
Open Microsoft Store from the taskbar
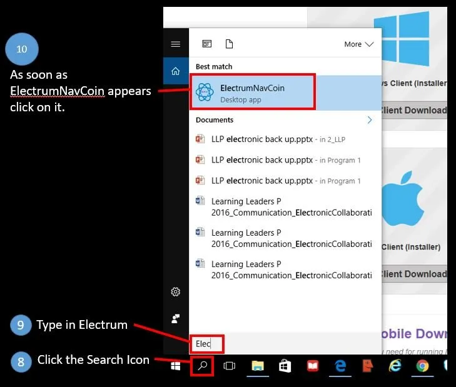click(285, 366)
